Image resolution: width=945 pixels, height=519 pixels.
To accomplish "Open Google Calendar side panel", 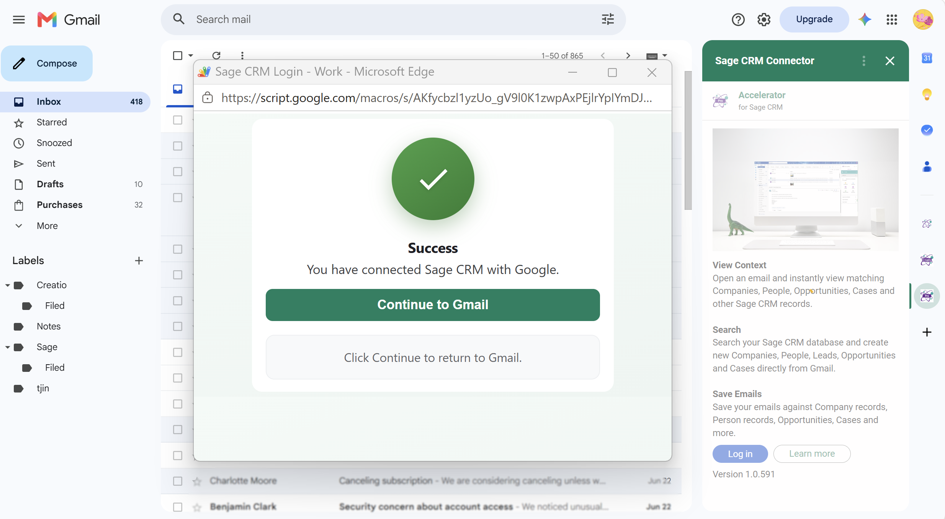I will (927, 58).
